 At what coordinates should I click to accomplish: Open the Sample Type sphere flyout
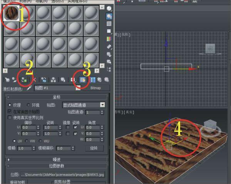tap(109, 8)
